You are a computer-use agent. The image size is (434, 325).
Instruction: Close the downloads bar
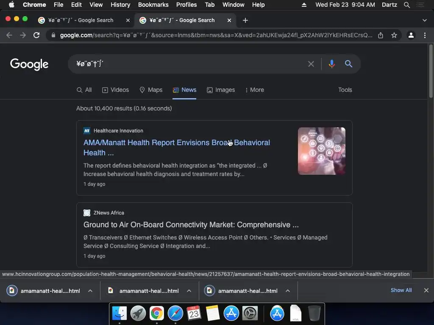coord(426,290)
